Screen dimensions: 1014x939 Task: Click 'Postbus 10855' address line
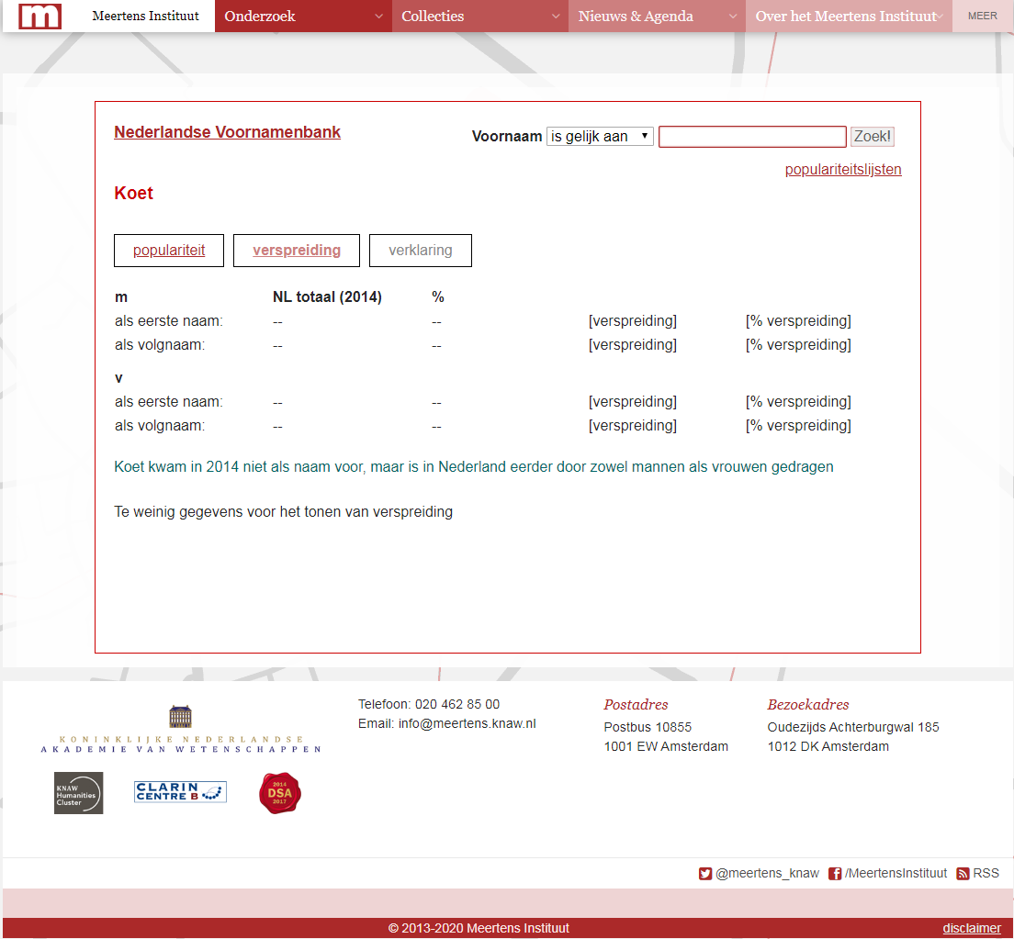click(648, 727)
